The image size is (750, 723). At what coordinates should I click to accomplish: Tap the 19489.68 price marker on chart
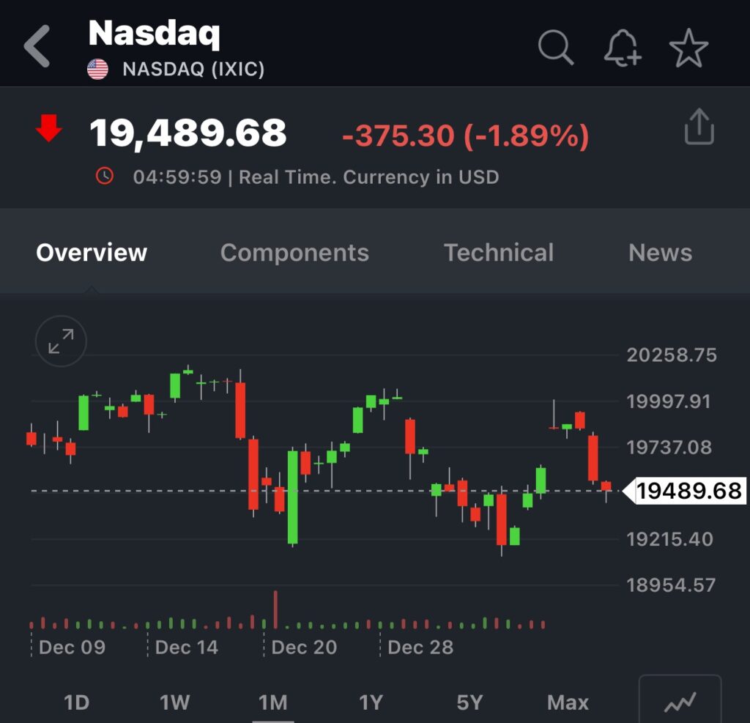coord(688,491)
